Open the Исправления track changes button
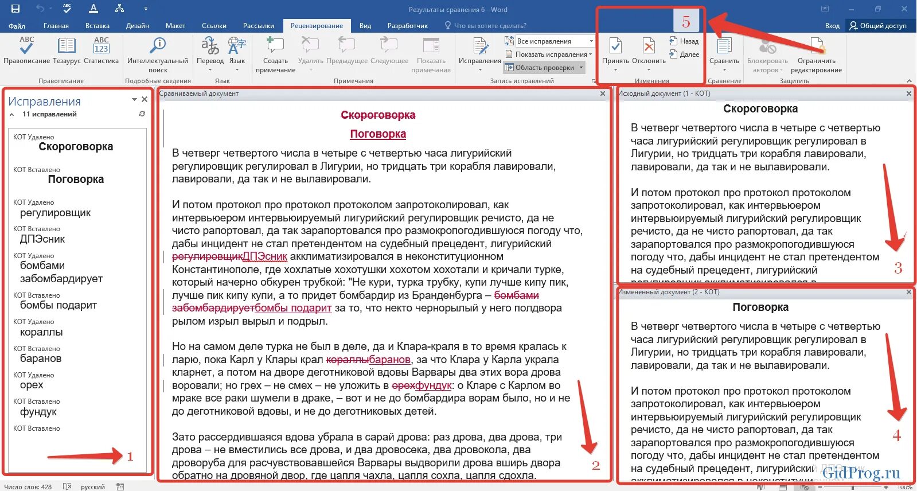 tap(480, 55)
